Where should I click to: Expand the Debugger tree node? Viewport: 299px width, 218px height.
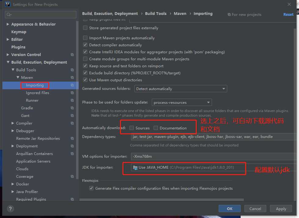click(13, 131)
